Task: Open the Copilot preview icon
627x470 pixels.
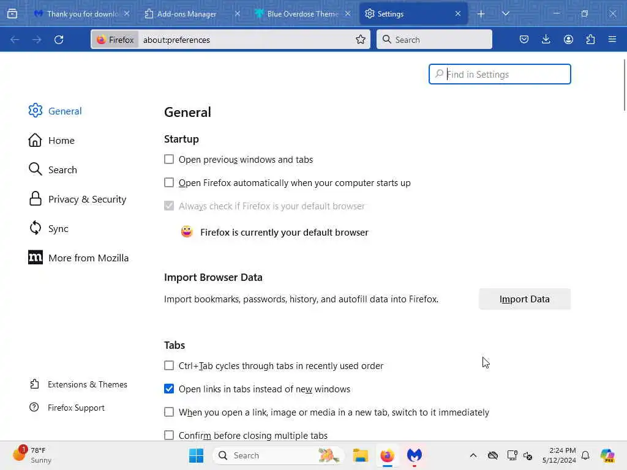Action: (607, 455)
